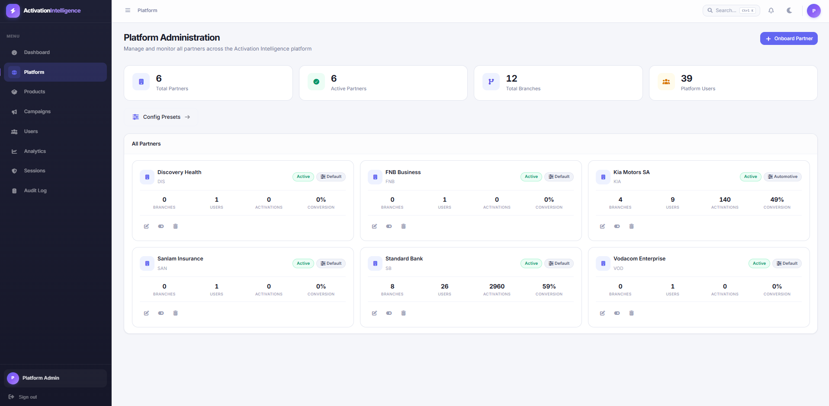Image resolution: width=829 pixels, height=406 pixels.
Task: Click the Config Presets sliders icon
Action: 136,117
